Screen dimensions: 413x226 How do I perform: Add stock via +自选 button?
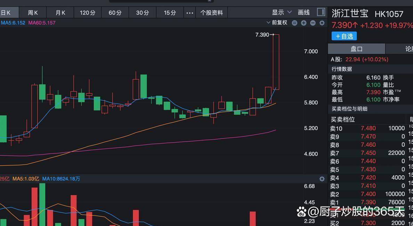[344, 36]
